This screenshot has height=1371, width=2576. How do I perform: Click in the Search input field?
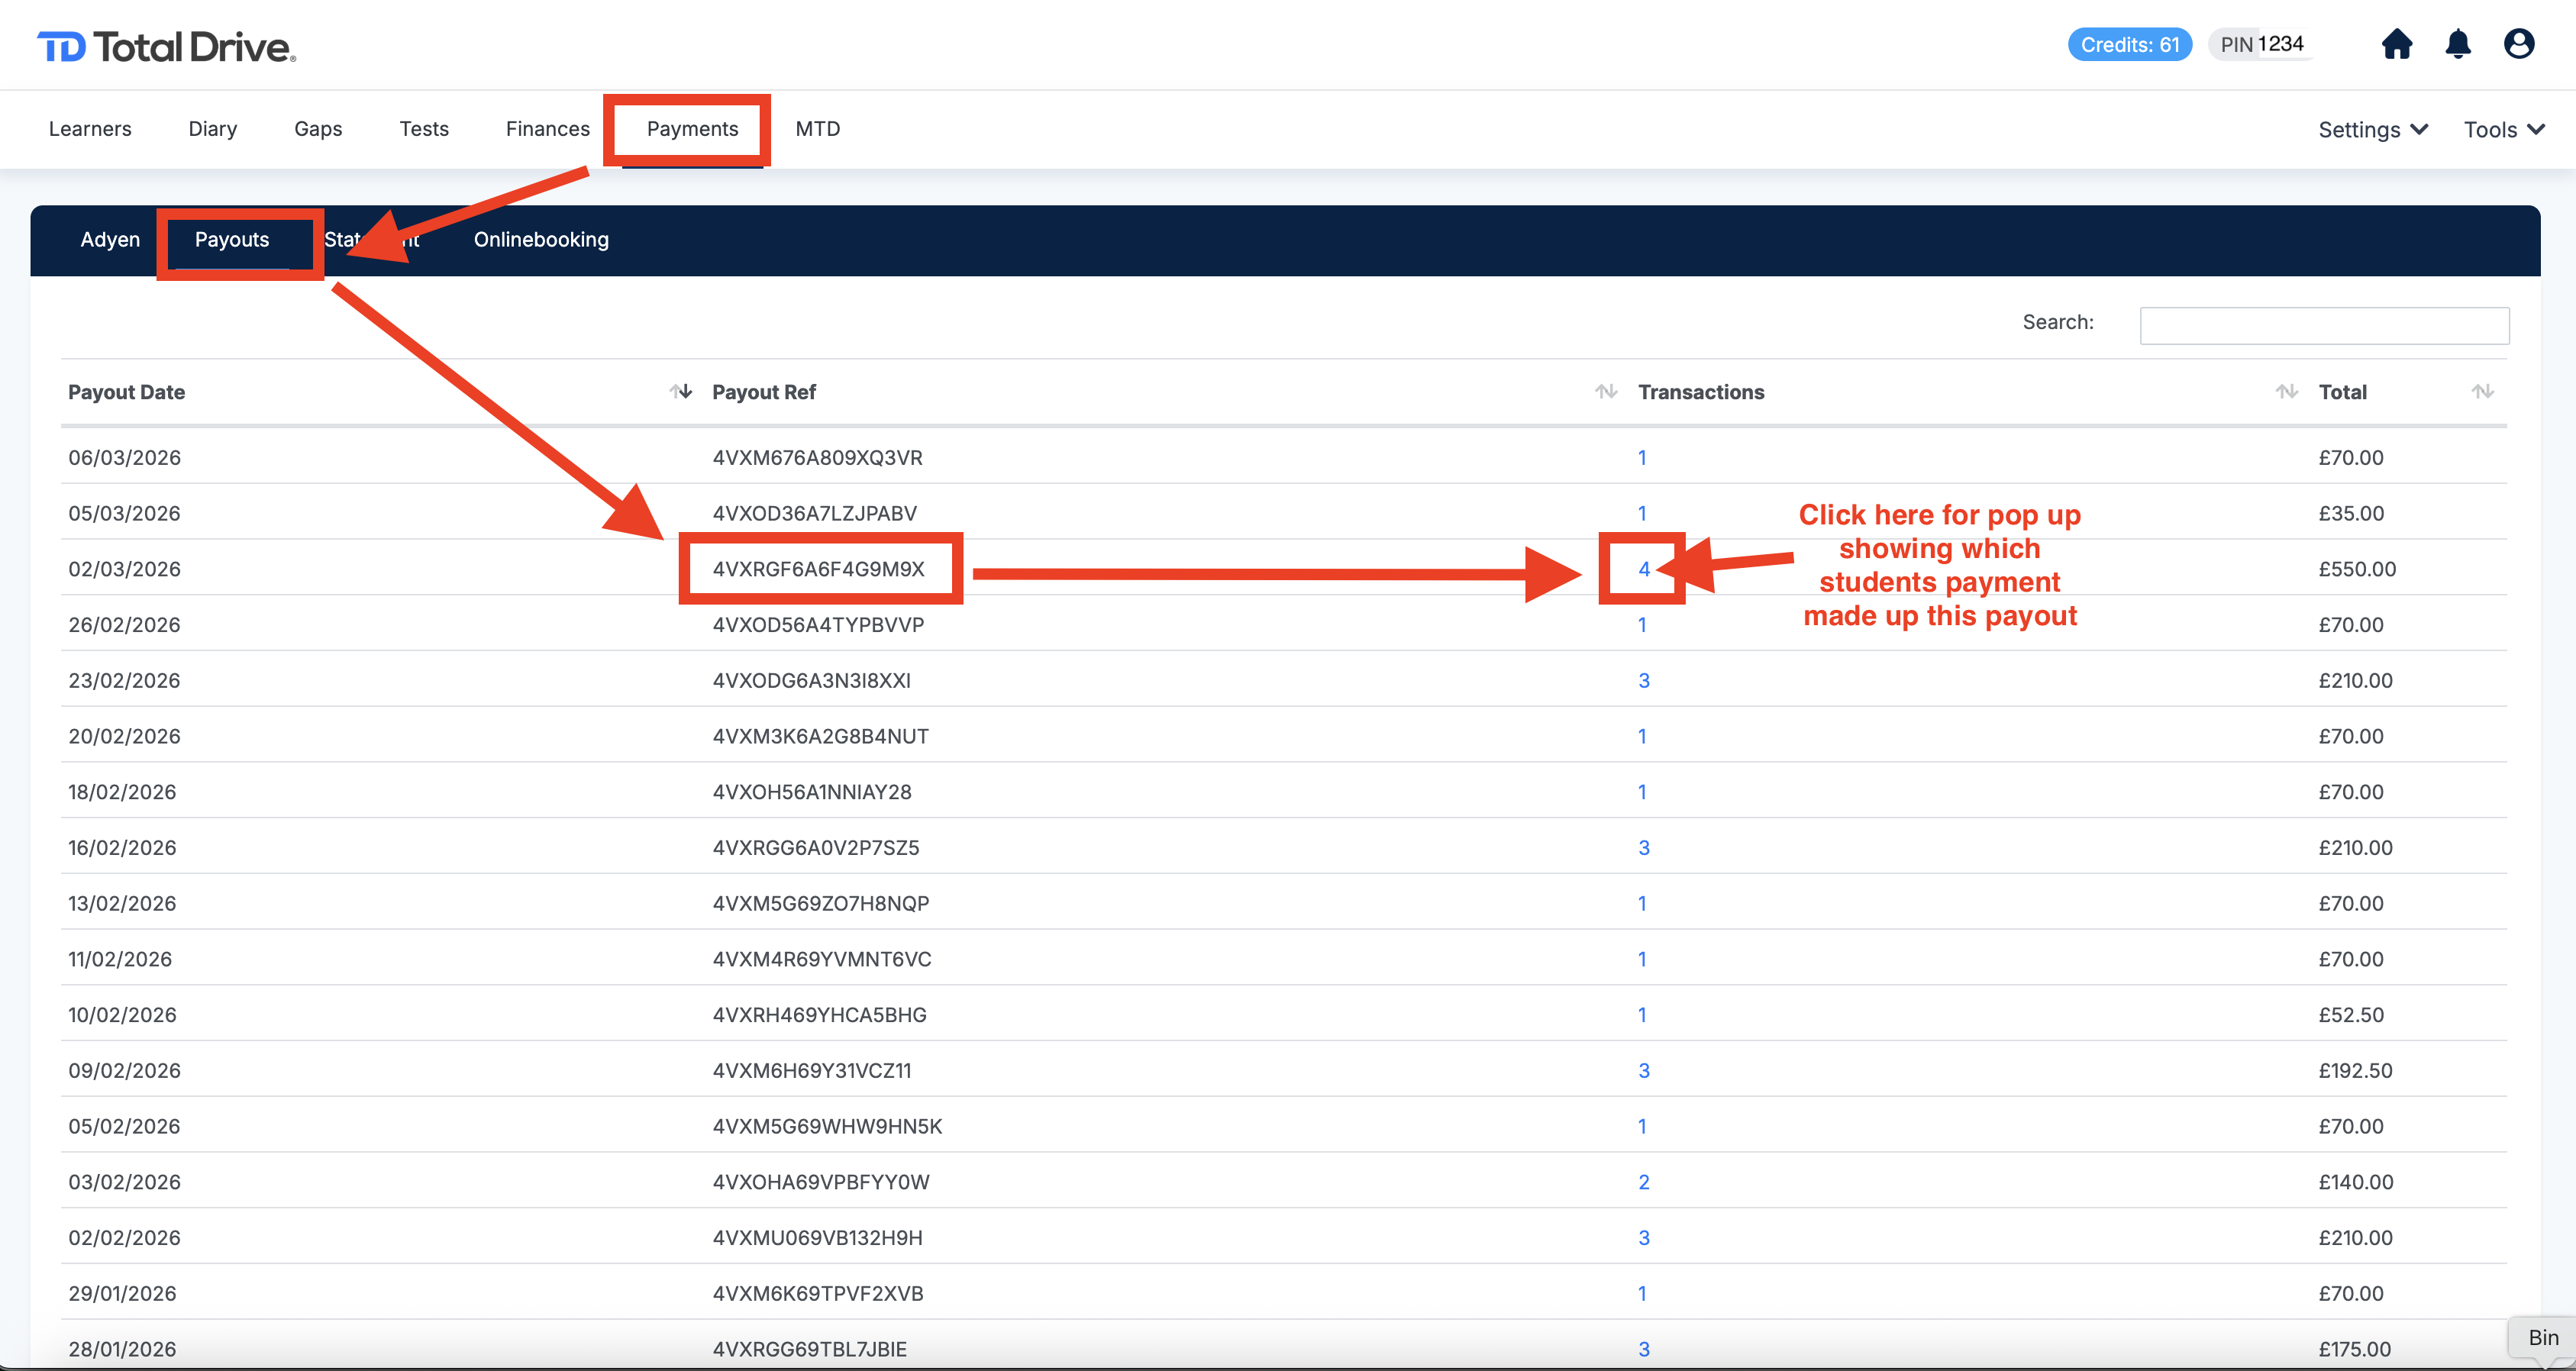coord(2323,326)
